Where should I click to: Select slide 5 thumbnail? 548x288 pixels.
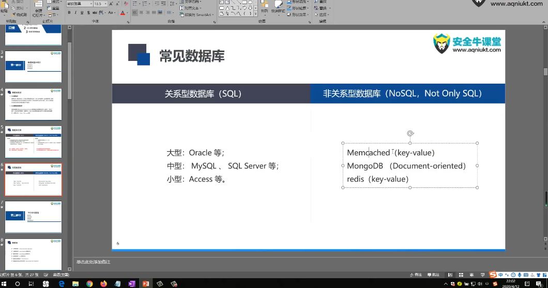[33, 142]
